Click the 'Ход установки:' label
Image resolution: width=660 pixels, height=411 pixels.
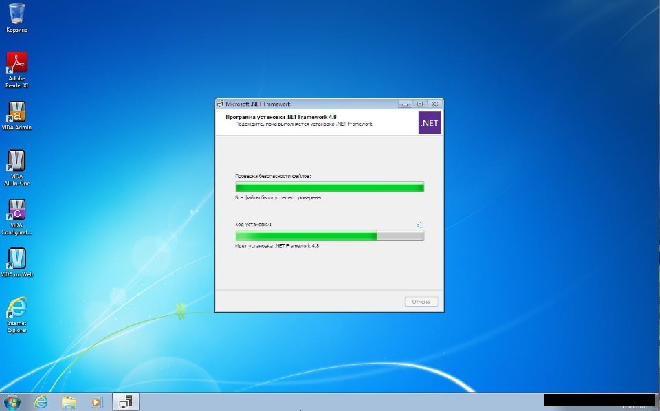click(253, 225)
